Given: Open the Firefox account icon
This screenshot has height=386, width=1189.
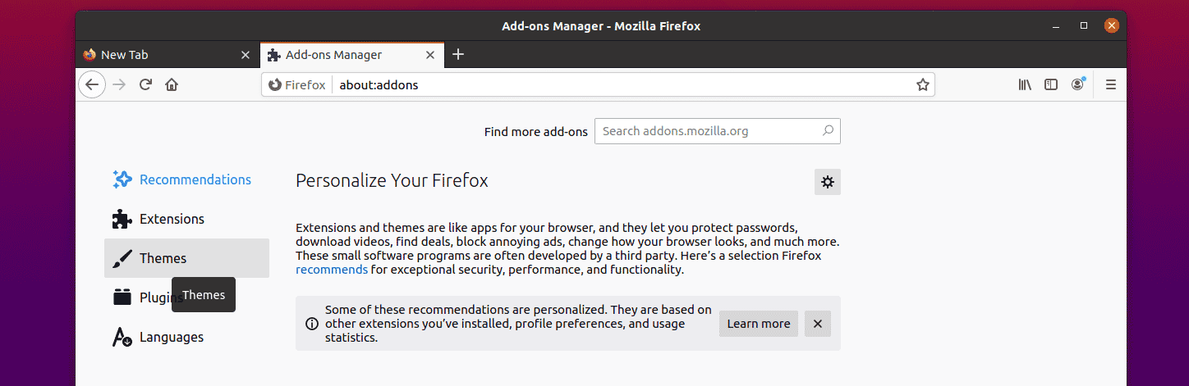Looking at the screenshot, I should coord(1077,84).
